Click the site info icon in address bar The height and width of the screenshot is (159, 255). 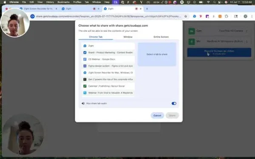click(x=33, y=16)
